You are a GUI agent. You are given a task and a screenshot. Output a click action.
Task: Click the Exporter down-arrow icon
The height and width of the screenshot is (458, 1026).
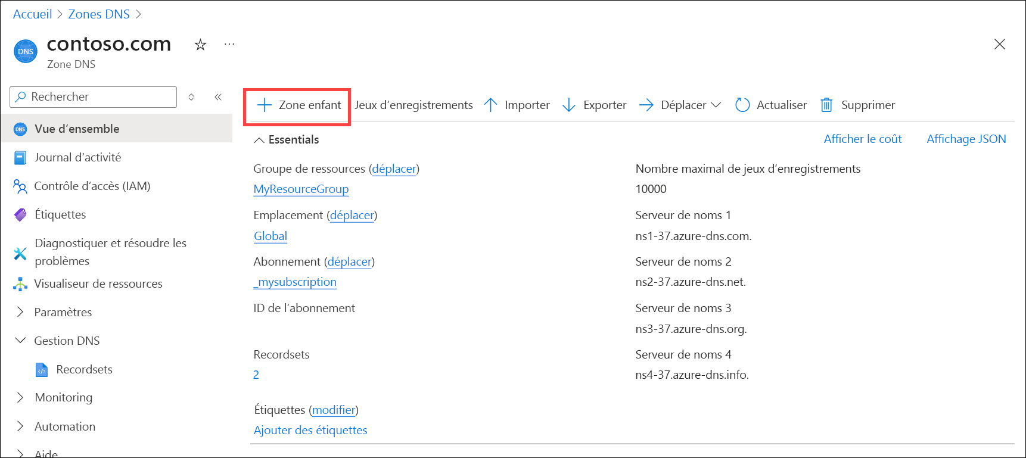pos(569,105)
